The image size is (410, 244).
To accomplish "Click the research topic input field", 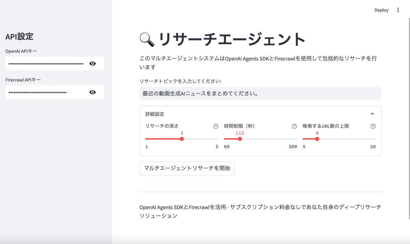I will click(x=260, y=94).
